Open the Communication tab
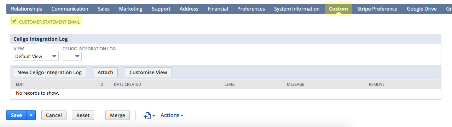Image resolution: width=452 pixels, height=127 pixels. point(70,9)
